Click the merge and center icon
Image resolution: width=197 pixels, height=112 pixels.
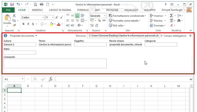click(x=83, y=20)
